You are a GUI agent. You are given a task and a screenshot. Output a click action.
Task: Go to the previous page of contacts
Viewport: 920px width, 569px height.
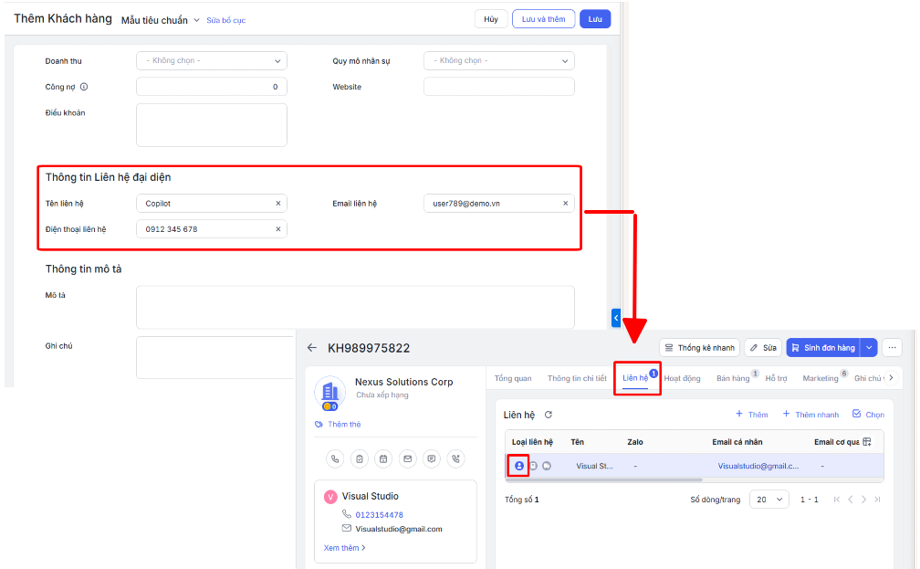tap(851, 500)
